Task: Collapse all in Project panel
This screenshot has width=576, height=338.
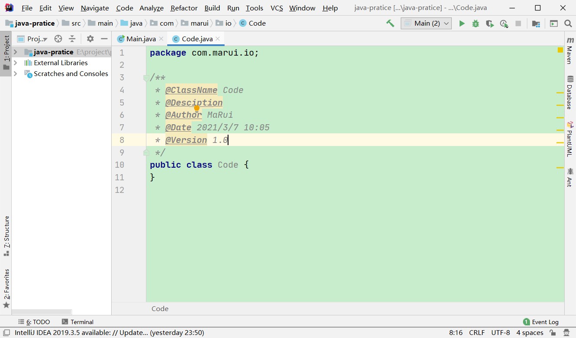Action: (72, 39)
